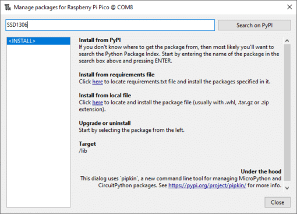Click the scrollbar down arrow
The height and width of the screenshot is (214, 297).
tap(287, 188)
